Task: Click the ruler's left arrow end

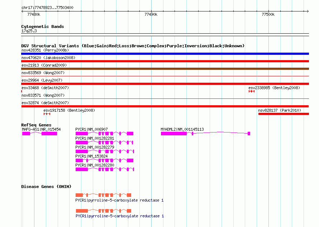Action: [x=22, y=11]
